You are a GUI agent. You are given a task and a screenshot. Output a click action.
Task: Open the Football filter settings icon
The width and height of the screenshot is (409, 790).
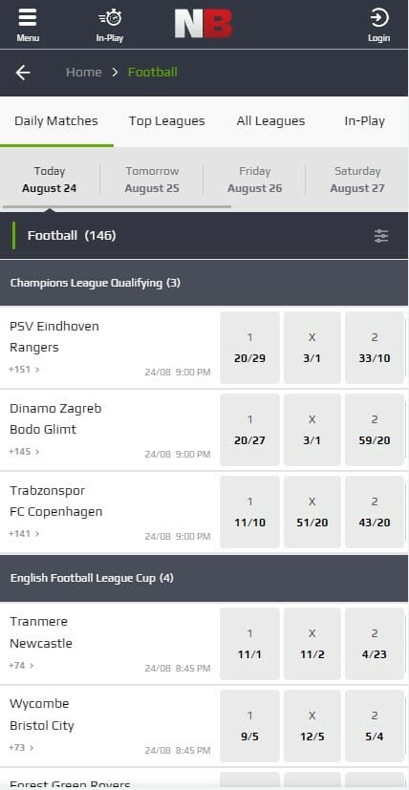tap(381, 236)
